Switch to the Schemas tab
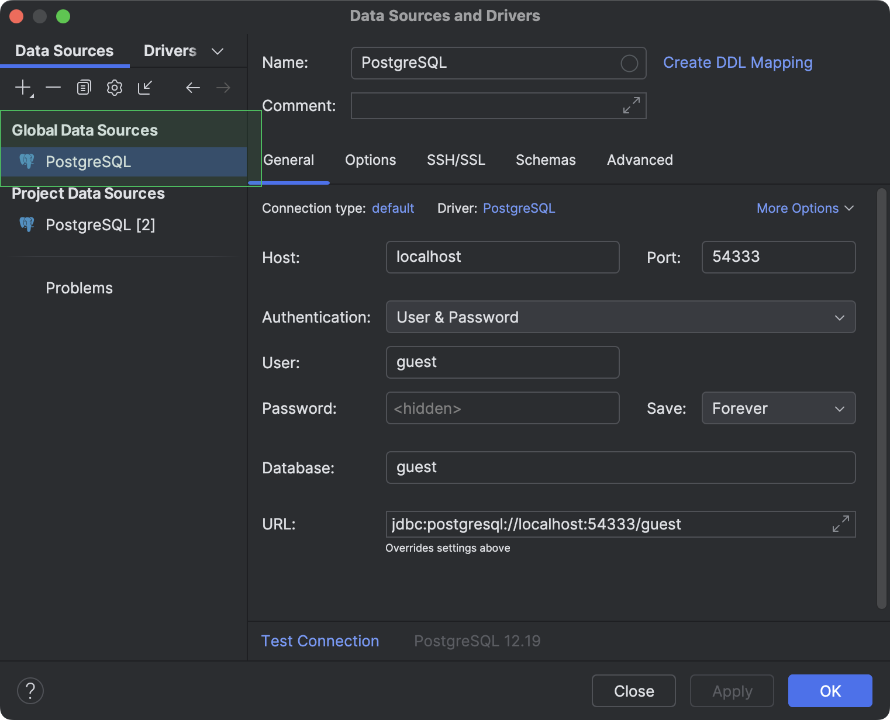 tap(545, 160)
